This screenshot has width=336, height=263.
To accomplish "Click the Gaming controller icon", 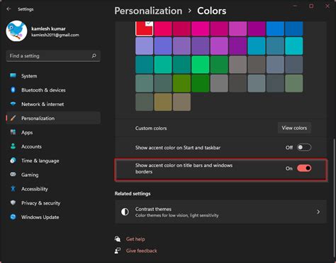I will click(13, 174).
